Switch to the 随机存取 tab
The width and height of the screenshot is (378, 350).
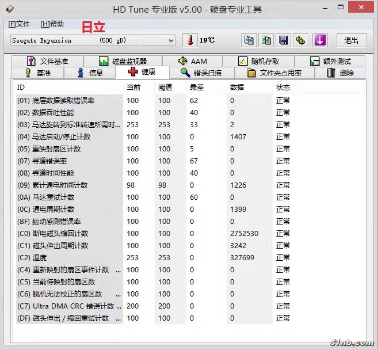258,61
